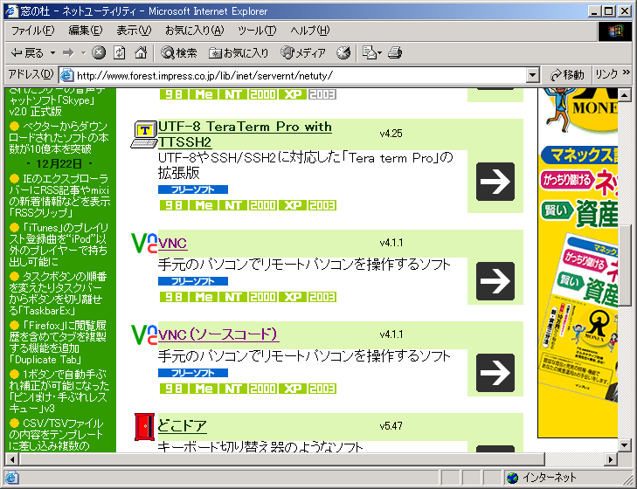The image size is (637, 489).
Task: Expand the address bar dropdown arrow
Action: 533,76
